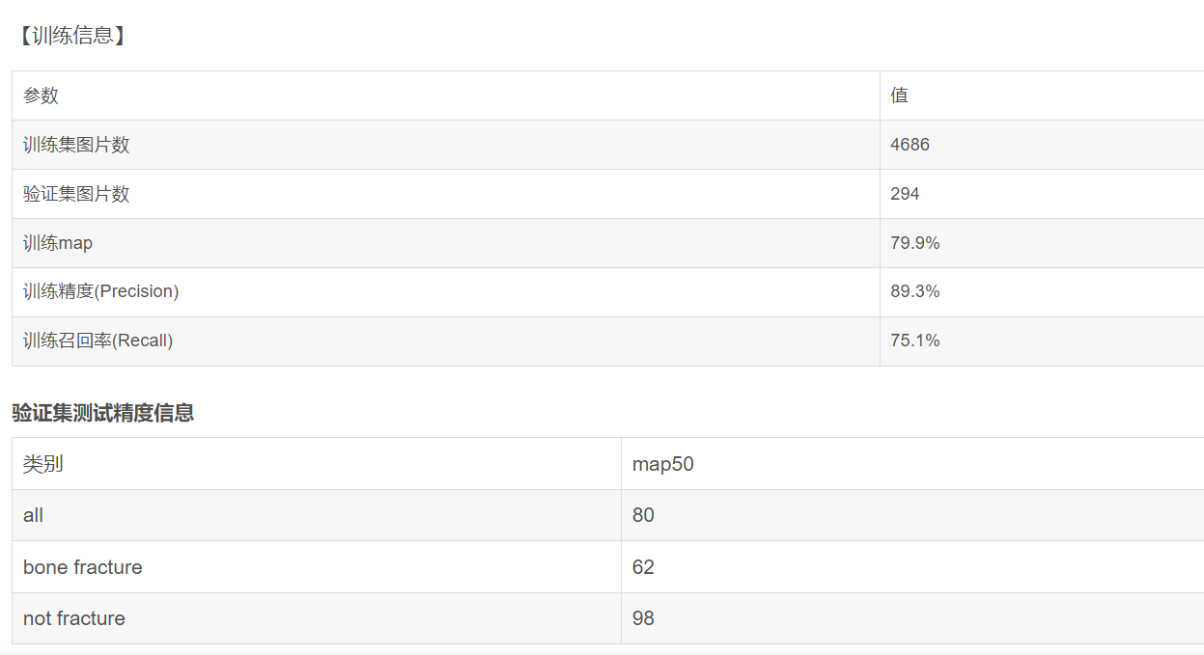Click the 训练集图片数 row label

tap(76, 145)
